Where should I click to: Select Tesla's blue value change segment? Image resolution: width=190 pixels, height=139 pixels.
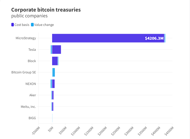click(x=51, y=50)
